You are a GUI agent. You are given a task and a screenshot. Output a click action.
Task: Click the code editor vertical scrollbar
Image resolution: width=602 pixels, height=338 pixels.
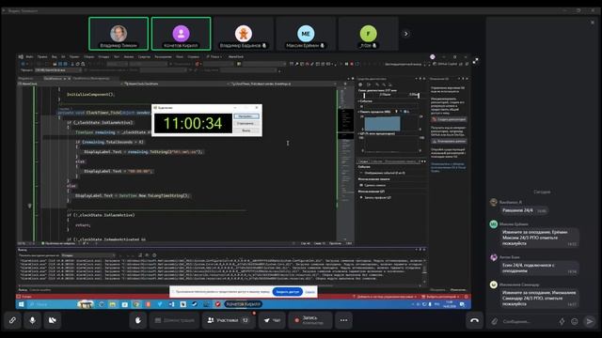[345, 162]
